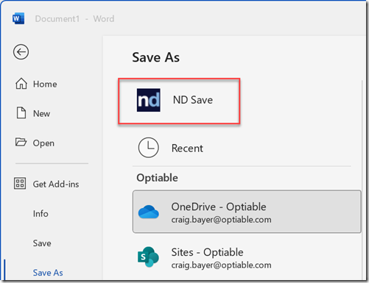Click the back arrow circle icon
Screen dimensions: 369x283
21,52
